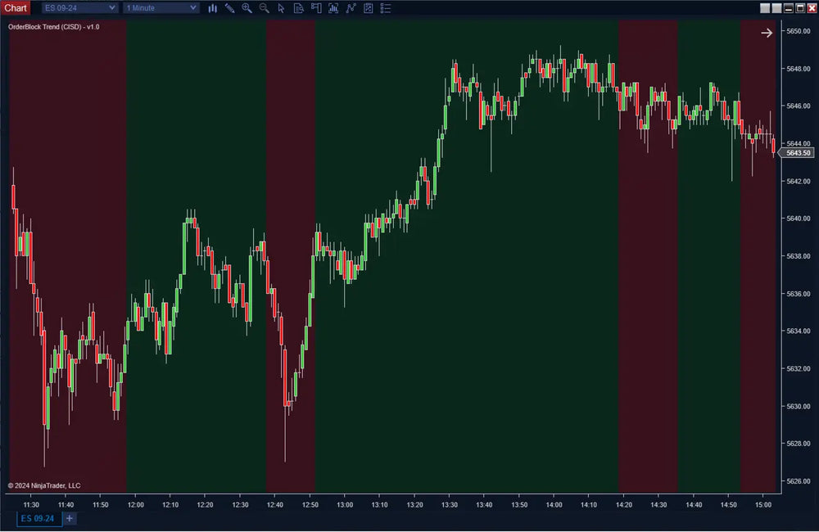The height and width of the screenshot is (532, 819).
Task: Activate the Zoom In tool
Action: pyautogui.click(x=247, y=8)
